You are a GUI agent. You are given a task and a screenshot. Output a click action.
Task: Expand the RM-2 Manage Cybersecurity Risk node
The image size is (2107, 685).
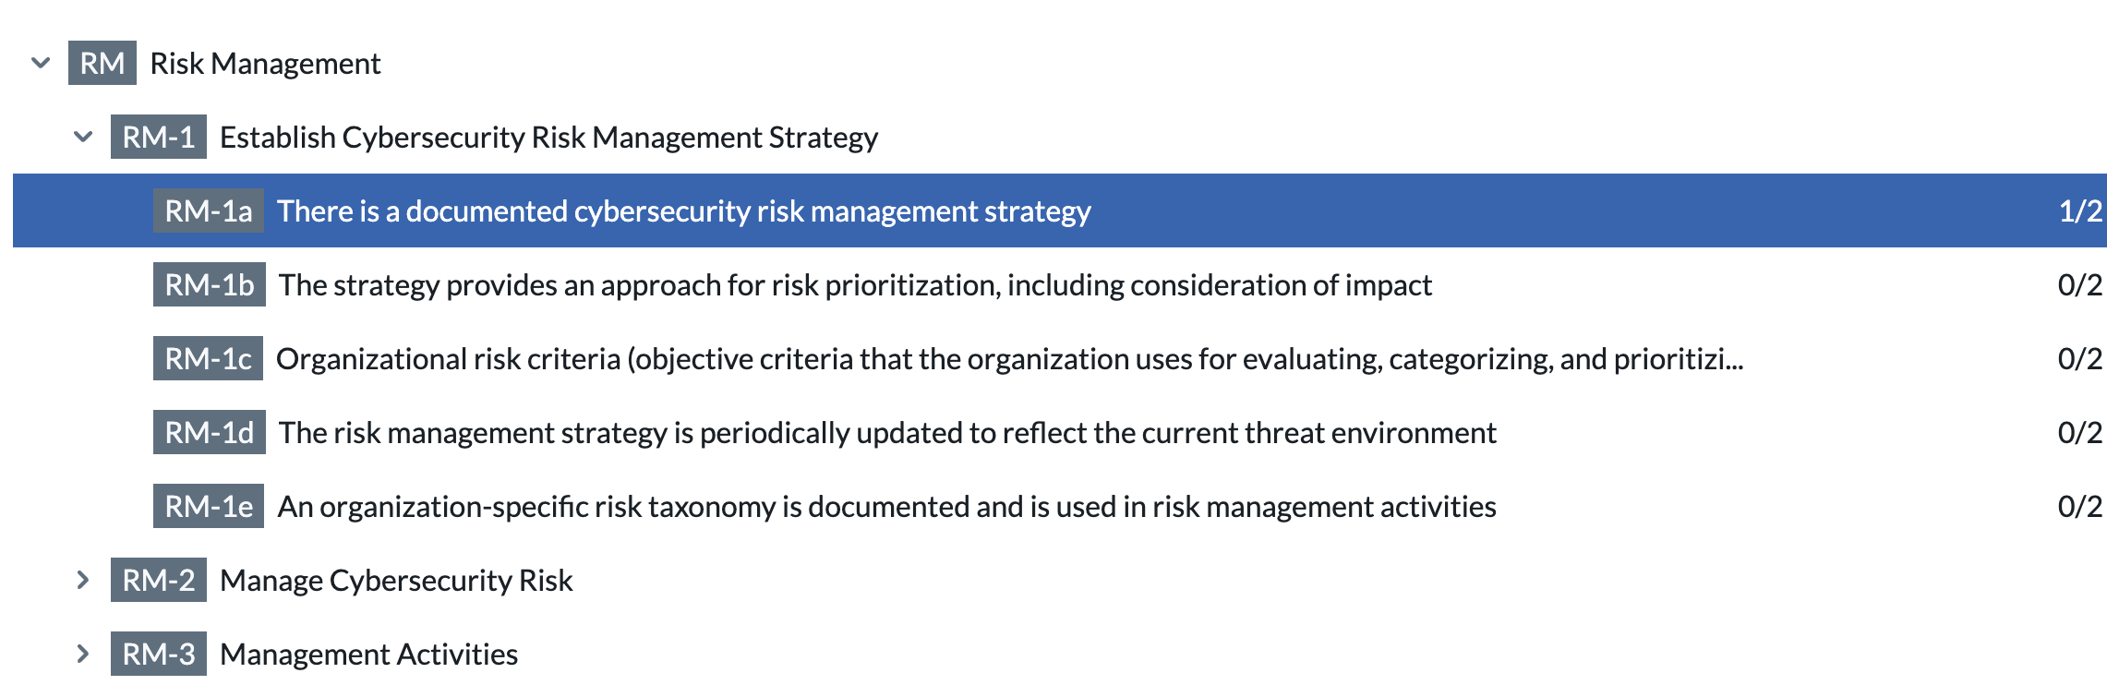pos(83,580)
